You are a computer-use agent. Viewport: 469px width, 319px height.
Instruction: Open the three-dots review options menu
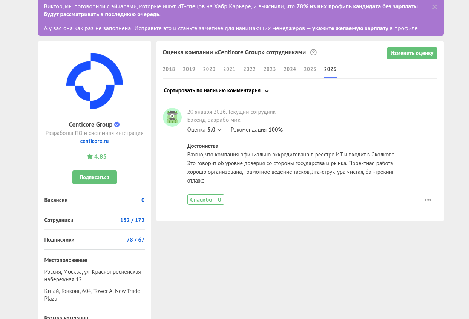click(428, 200)
